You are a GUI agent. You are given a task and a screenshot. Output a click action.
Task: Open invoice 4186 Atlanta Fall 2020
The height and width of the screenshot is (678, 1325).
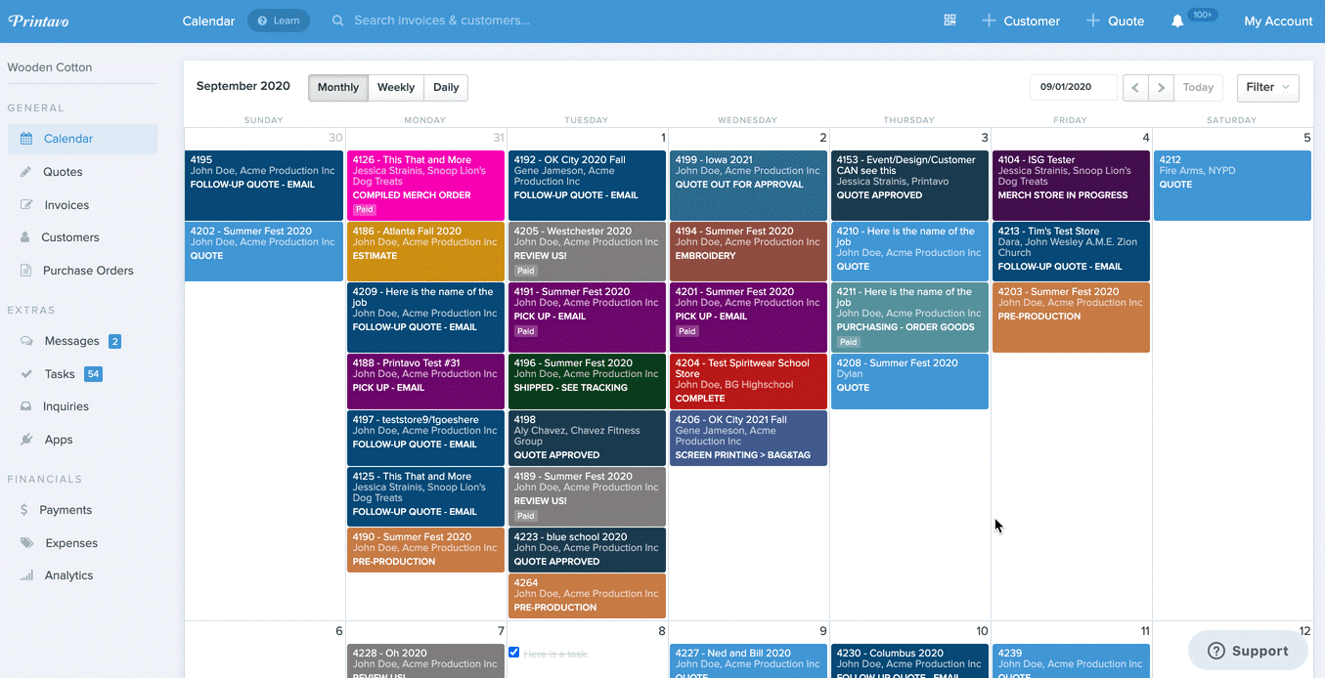tap(425, 251)
